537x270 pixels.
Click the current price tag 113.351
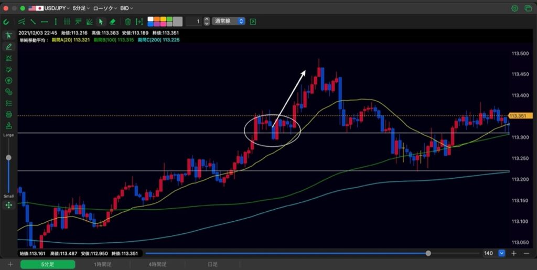point(521,116)
